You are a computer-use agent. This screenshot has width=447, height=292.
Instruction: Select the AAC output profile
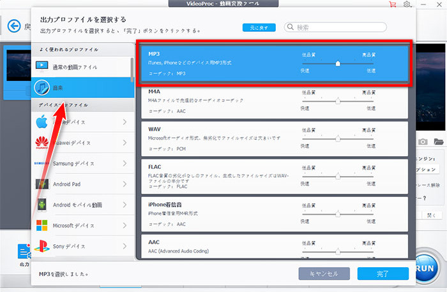coord(275,247)
